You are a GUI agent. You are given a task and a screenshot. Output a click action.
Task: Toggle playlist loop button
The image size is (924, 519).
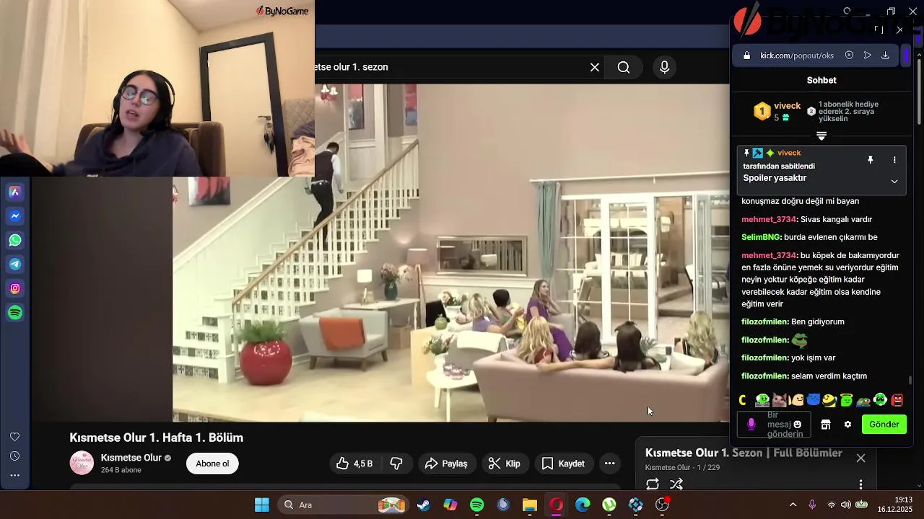(653, 484)
